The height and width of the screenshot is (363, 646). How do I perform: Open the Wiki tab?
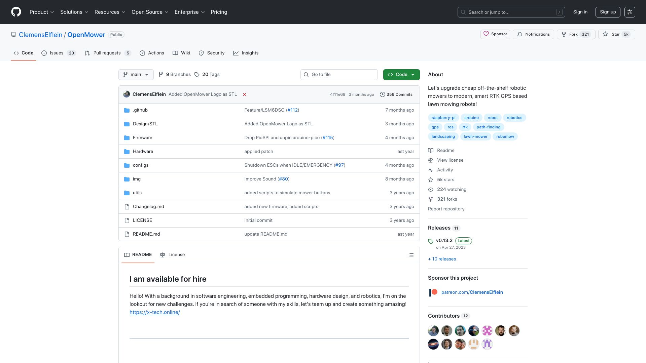(x=181, y=53)
